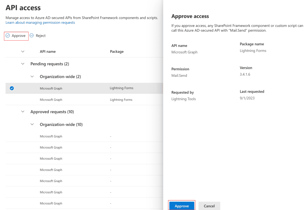Collapse Organization-wide (2) subgroup
This screenshot has width=308, height=210.
click(32, 76)
